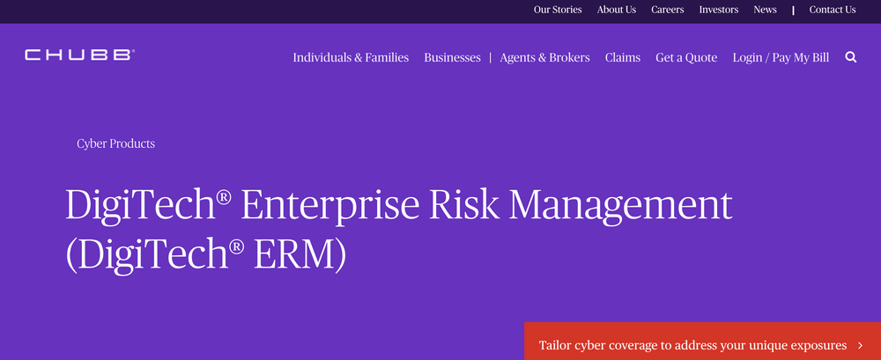Visit the Our Stories page

558,10
